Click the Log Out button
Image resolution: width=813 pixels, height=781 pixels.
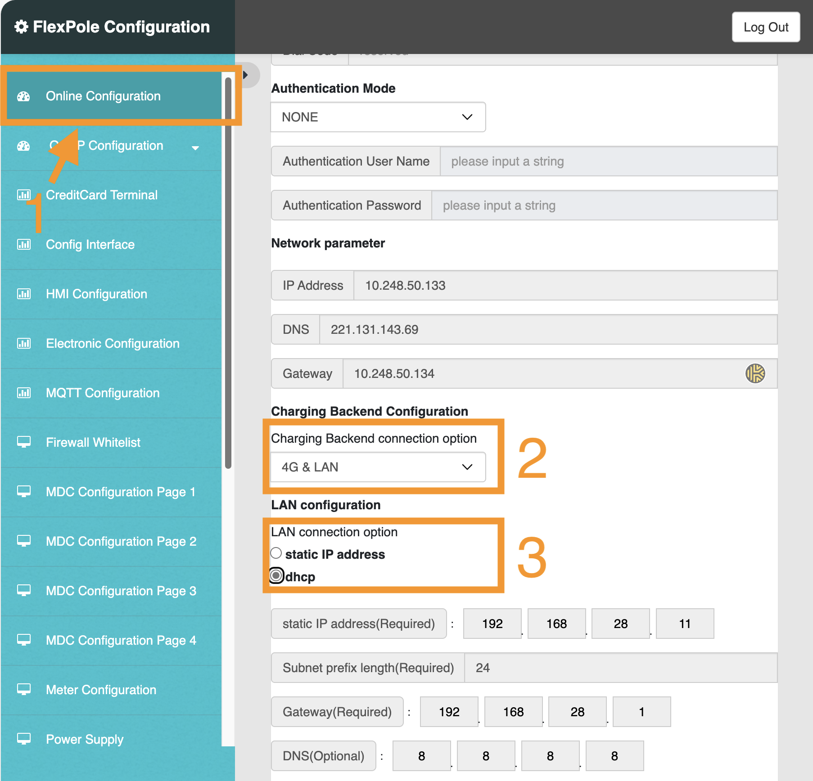(x=765, y=27)
